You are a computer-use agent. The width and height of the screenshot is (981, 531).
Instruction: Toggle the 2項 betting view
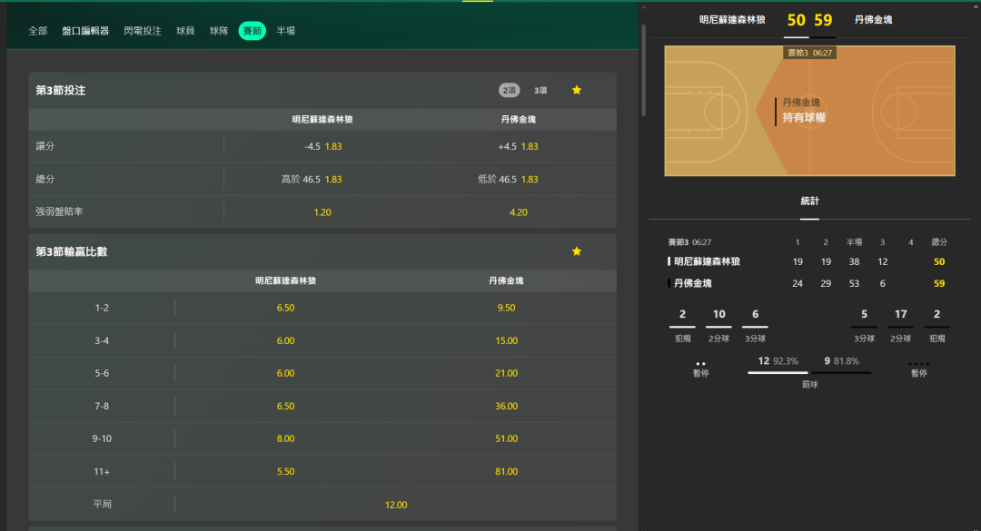coord(509,90)
